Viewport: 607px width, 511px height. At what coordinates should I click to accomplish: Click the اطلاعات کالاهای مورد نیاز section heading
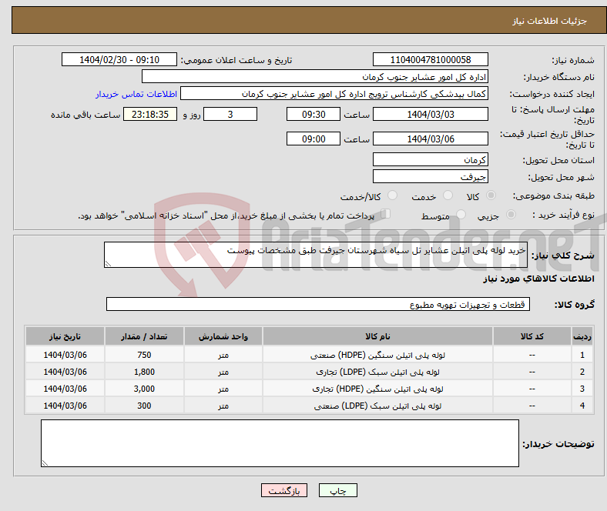[538, 279]
